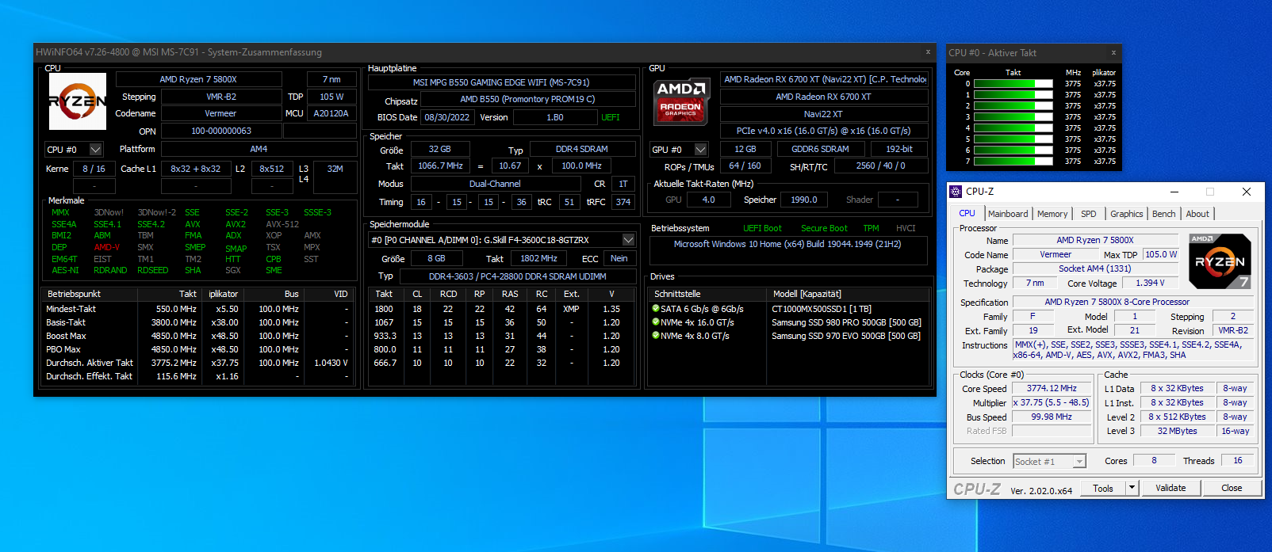
Task: Click the green UEFI label beside BIOS version
Action: click(x=611, y=117)
